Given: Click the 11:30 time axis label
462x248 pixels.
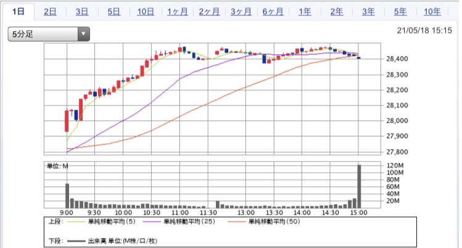Looking at the screenshot, I should [208, 213].
